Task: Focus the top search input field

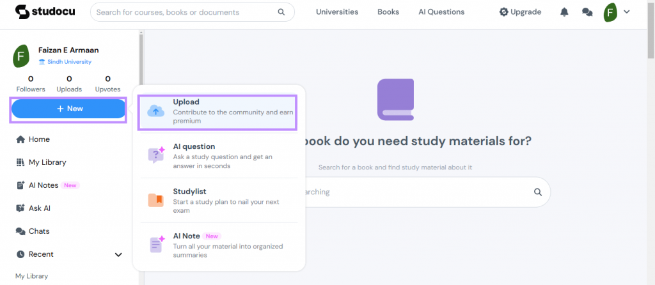Action: click(182, 12)
